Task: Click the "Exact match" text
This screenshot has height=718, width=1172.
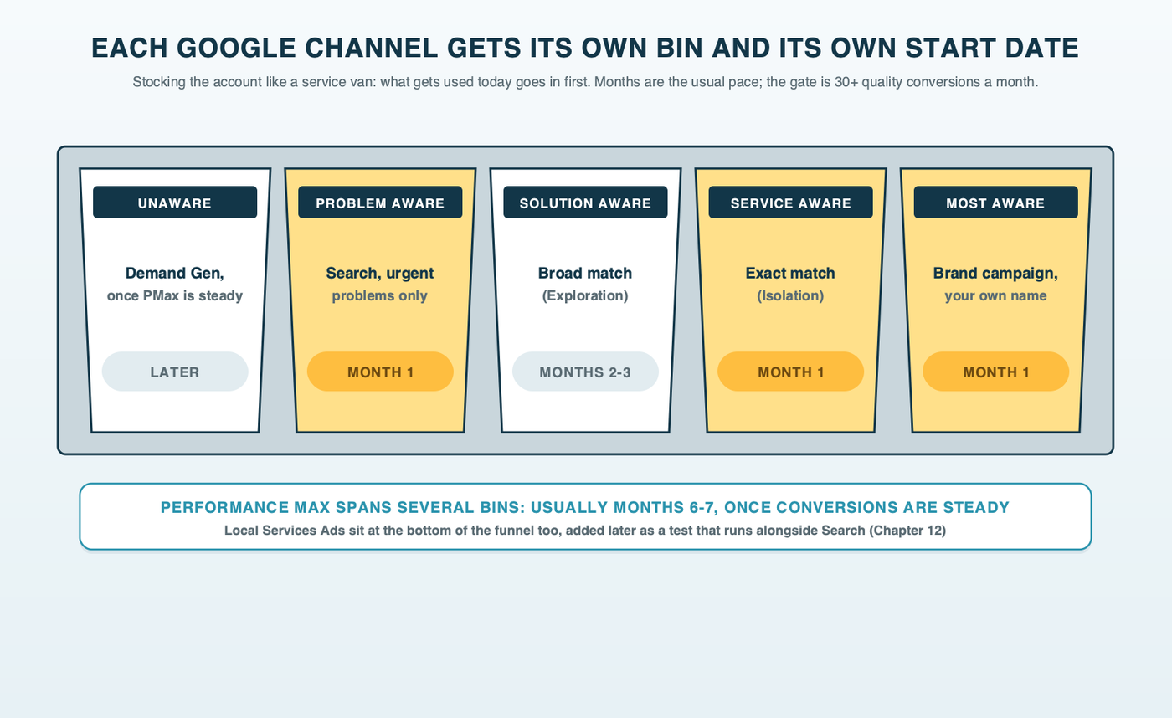Action: (790, 274)
